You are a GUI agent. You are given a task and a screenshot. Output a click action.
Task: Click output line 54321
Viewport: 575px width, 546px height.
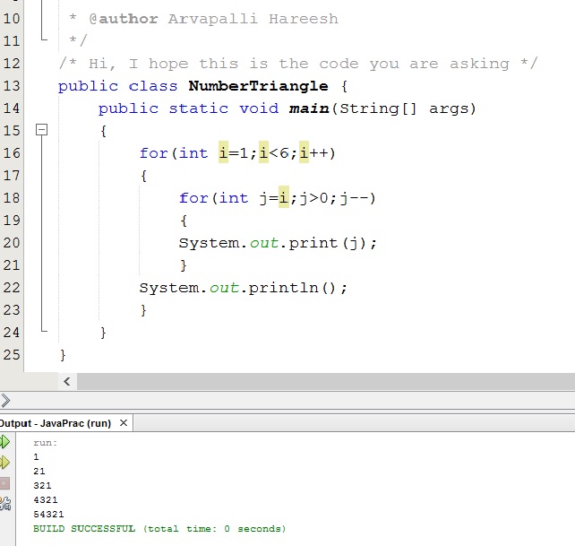click(48, 514)
